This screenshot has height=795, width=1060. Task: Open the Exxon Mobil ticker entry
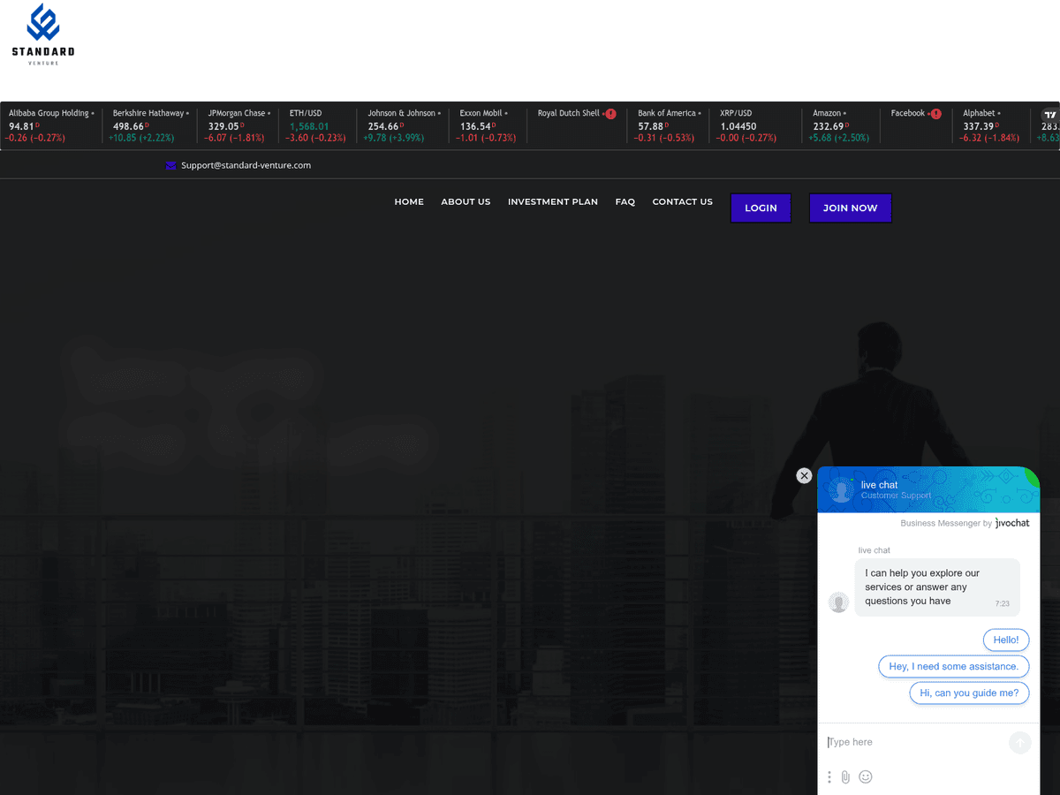pyautogui.click(x=488, y=125)
